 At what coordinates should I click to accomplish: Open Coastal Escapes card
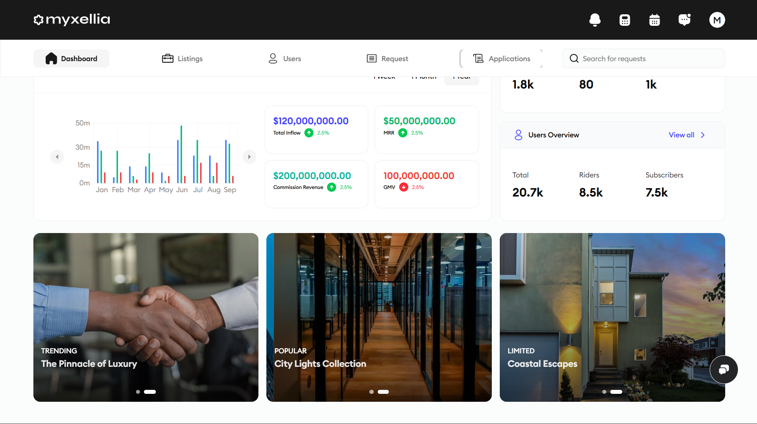612,317
